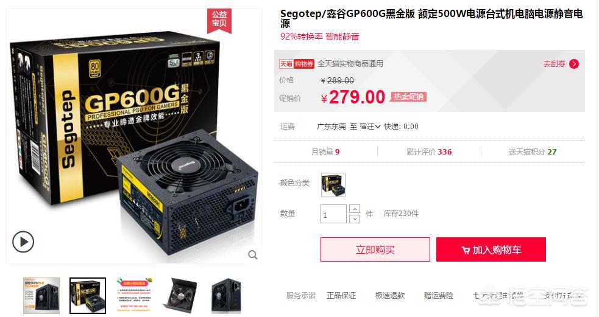Click the magnifier zoom icon on product image
The image size is (599, 317).
click(252, 254)
